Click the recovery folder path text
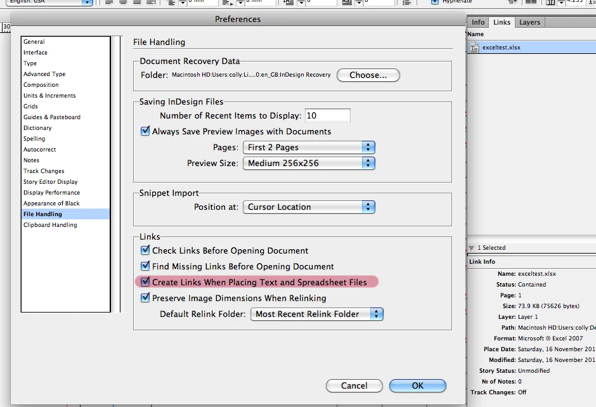Screen dimensions: 596x407 pyautogui.click(x=251, y=75)
